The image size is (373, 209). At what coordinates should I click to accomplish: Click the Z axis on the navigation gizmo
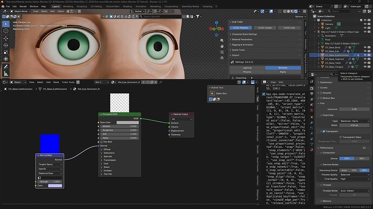click(x=216, y=23)
